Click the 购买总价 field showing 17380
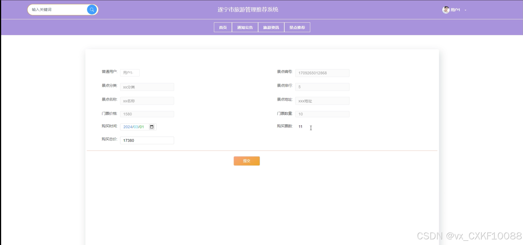 click(x=147, y=140)
